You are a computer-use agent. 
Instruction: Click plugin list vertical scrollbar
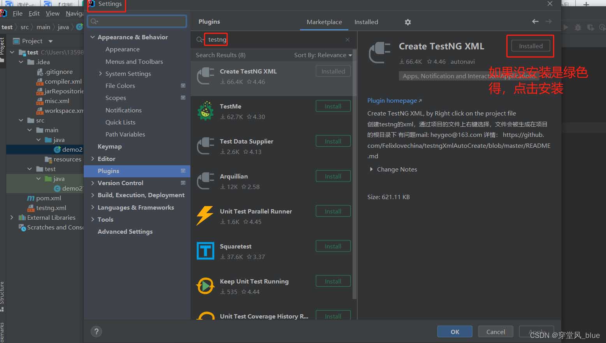click(354, 175)
